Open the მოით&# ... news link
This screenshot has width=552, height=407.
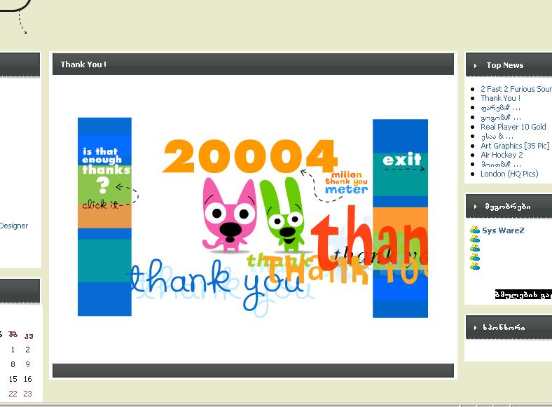point(501,164)
